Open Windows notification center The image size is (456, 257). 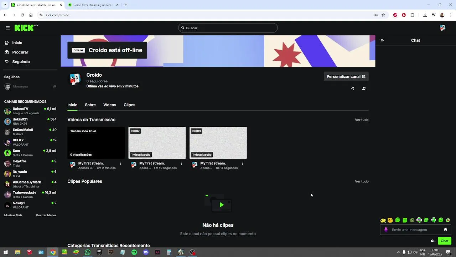point(449,252)
